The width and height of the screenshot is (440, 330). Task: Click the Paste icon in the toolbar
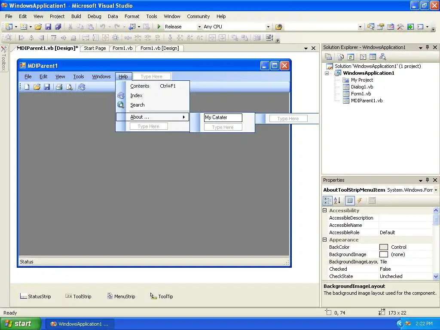pos(90,27)
